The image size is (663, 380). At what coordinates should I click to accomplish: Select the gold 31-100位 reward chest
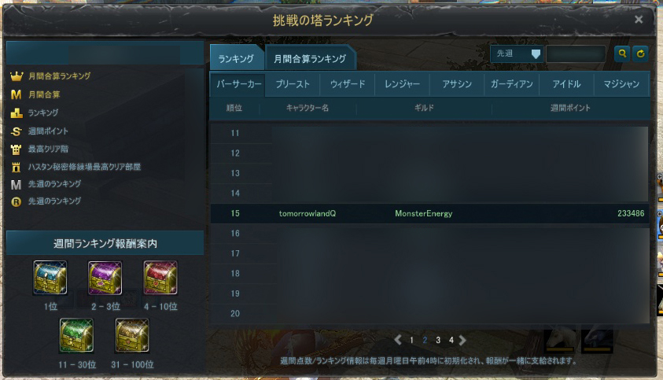pos(132,335)
